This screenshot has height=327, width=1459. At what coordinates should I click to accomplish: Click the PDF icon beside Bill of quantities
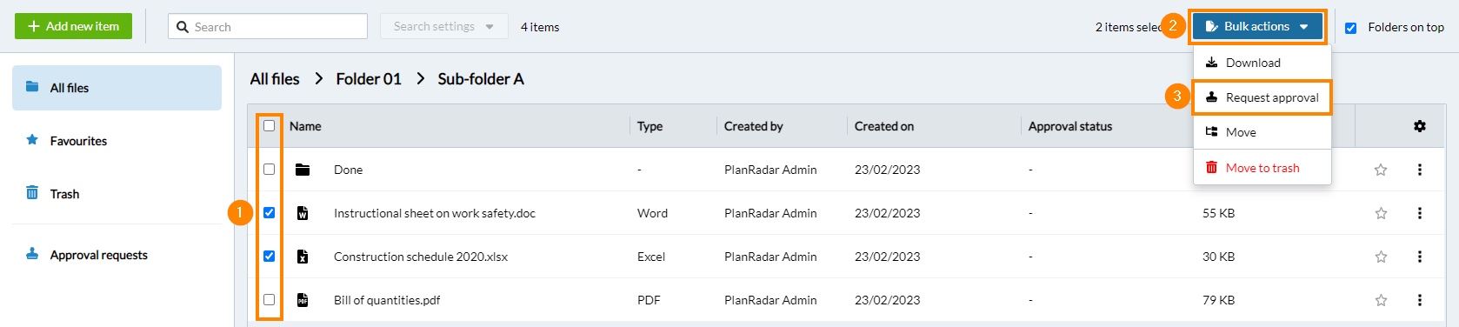(303, 300)
